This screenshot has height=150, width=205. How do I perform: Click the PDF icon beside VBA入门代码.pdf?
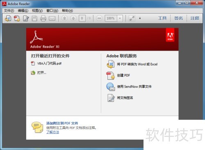pos(33,63)
